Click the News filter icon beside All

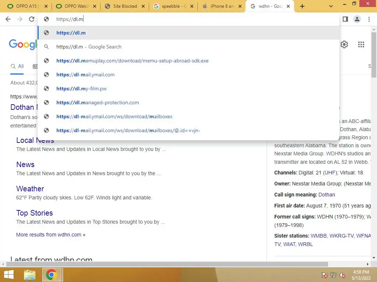35,66
